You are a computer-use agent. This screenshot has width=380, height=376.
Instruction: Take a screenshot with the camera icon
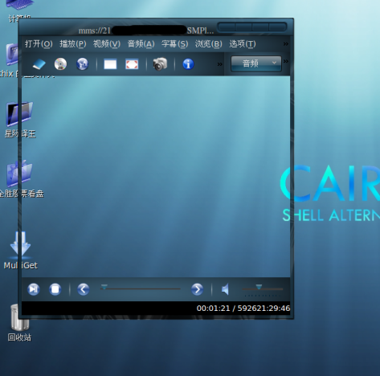click(160, 64)
